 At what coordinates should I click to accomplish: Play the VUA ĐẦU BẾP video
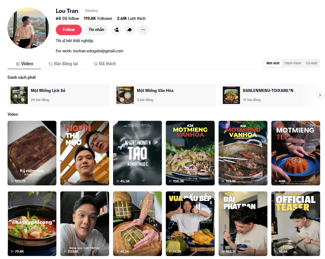[190, 224]
